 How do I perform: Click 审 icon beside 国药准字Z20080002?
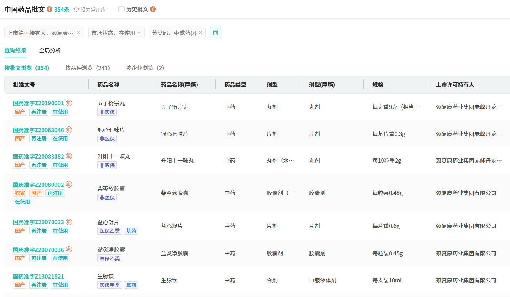tap(69, 185)
